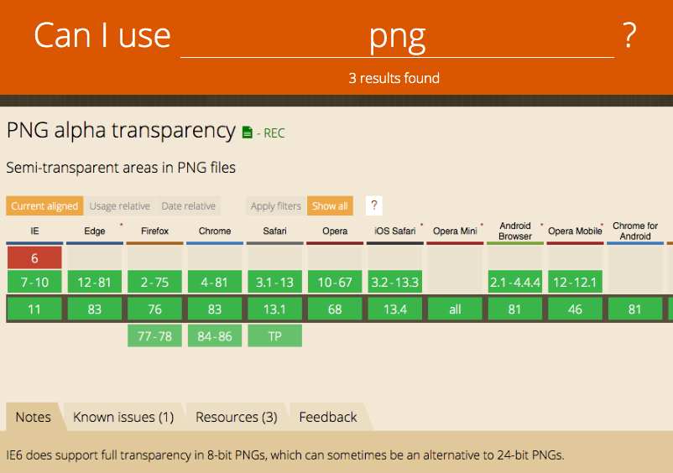Click the REC status link

tap(274, 133)
